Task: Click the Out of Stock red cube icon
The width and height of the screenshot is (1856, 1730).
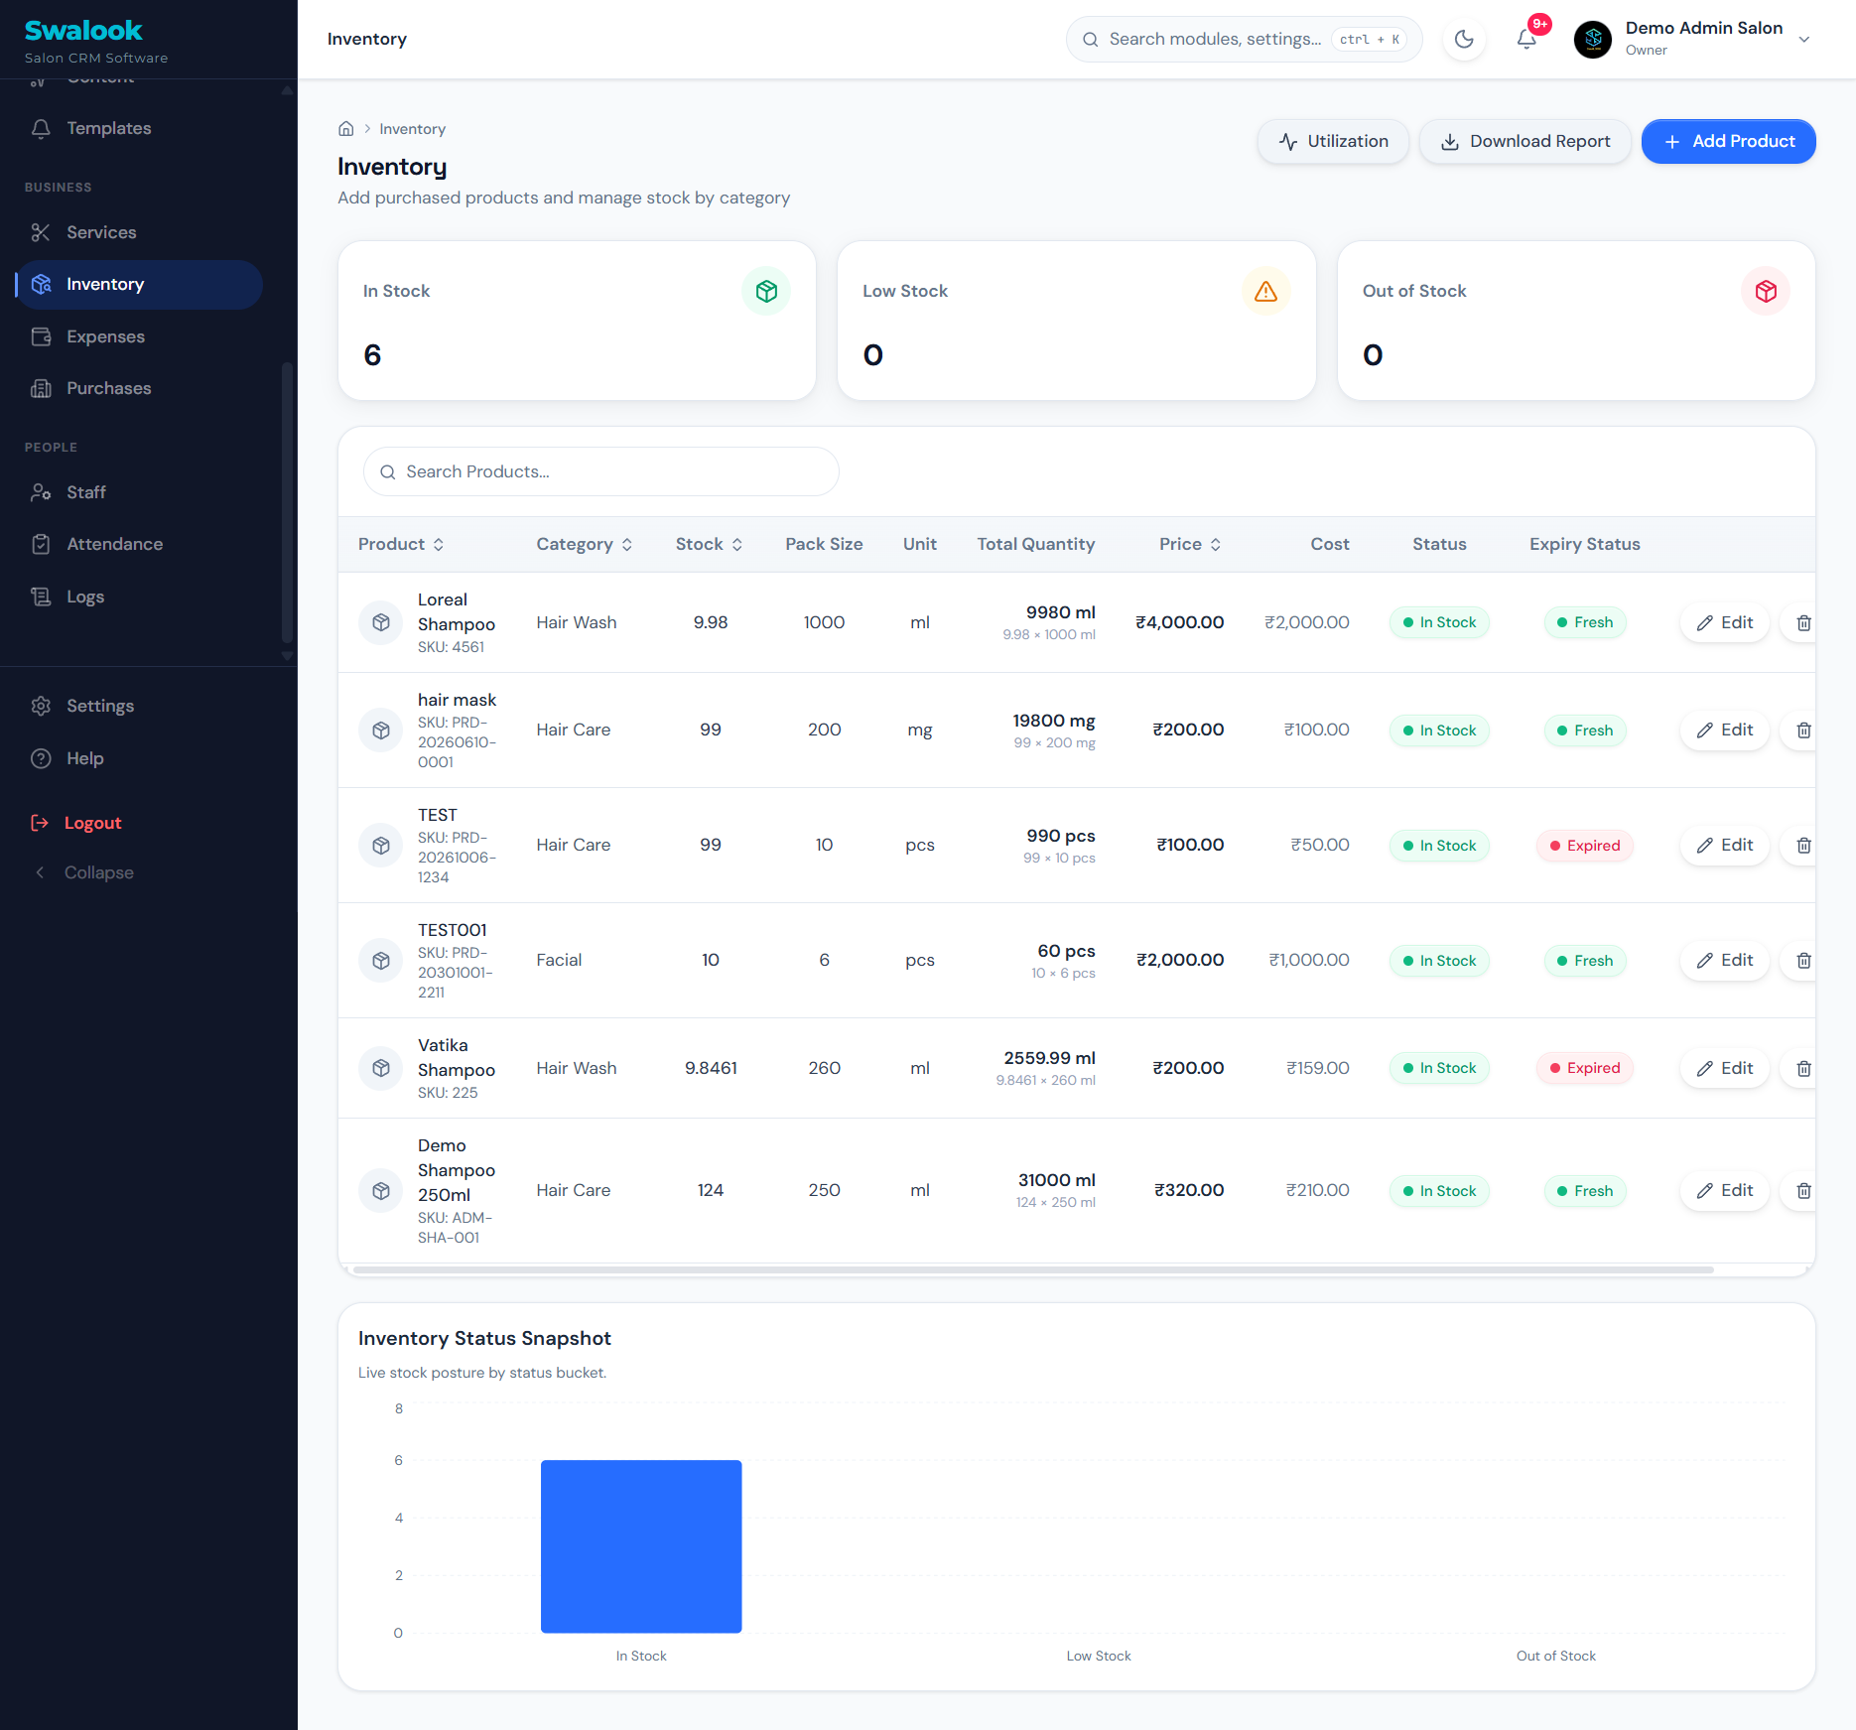Action: click(1766, 291)
